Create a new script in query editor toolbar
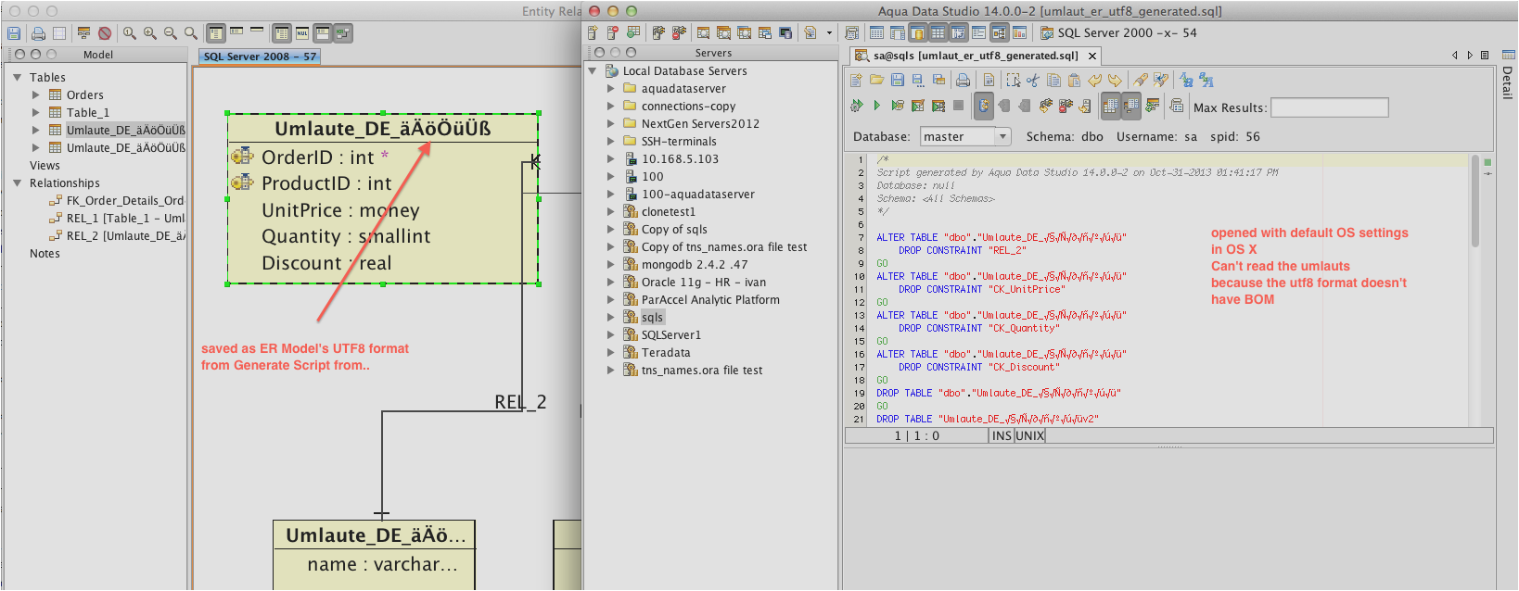 [x=856, y=81]
